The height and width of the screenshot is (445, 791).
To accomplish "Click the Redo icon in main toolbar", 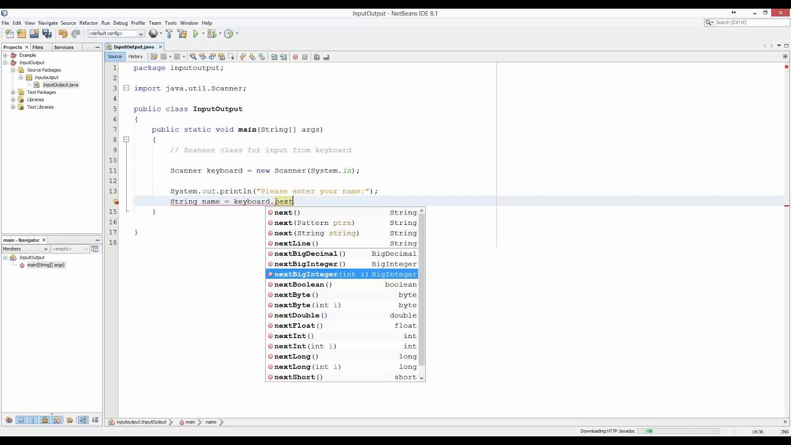I will coord(75,34).
